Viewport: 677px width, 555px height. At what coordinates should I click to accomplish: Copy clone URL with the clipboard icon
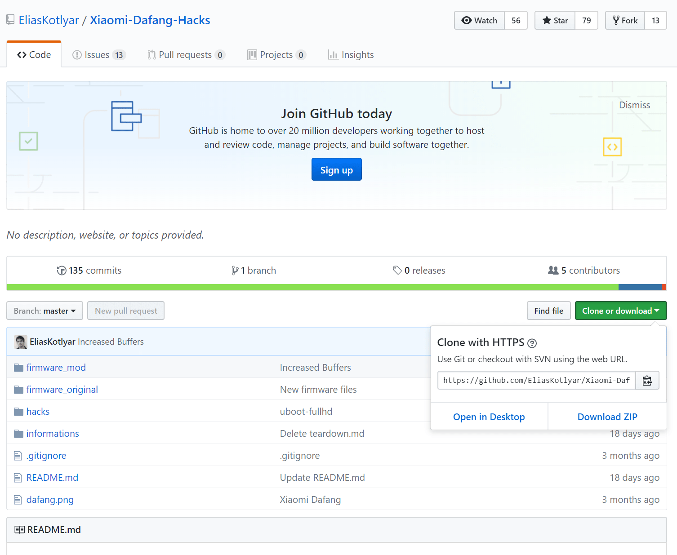click(647, 380)
